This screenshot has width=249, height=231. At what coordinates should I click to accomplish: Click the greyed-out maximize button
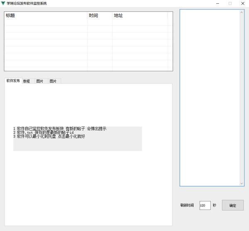click(229, 3)
